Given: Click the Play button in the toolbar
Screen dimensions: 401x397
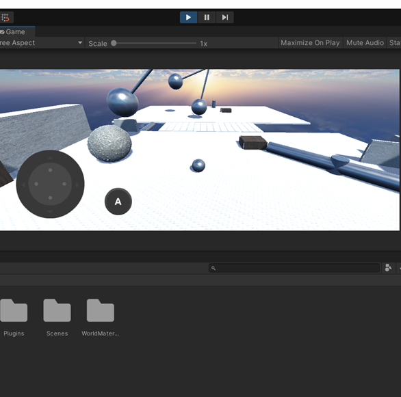Looking at the screenshot, I should [x=188, y=17].
